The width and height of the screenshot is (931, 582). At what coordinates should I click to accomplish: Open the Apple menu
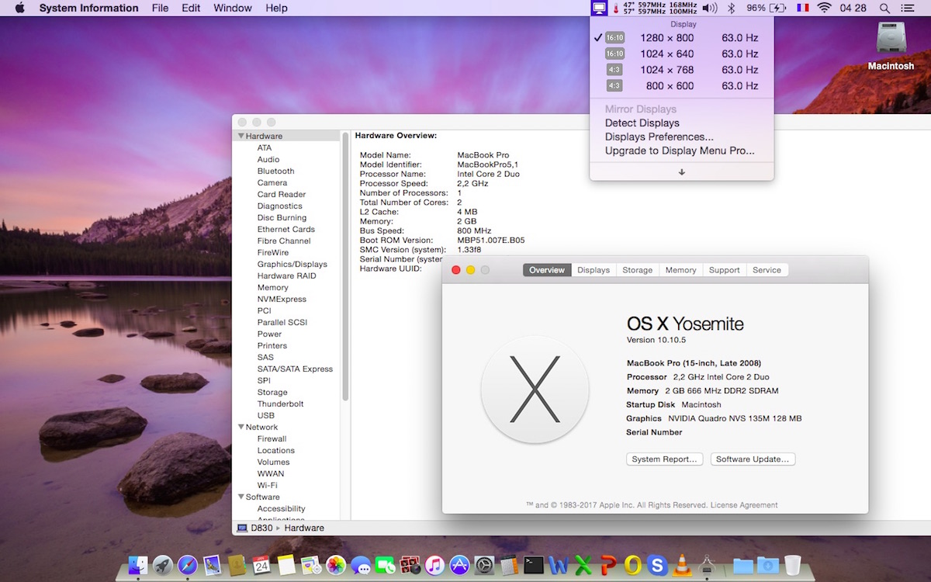[x=20, y=9]
